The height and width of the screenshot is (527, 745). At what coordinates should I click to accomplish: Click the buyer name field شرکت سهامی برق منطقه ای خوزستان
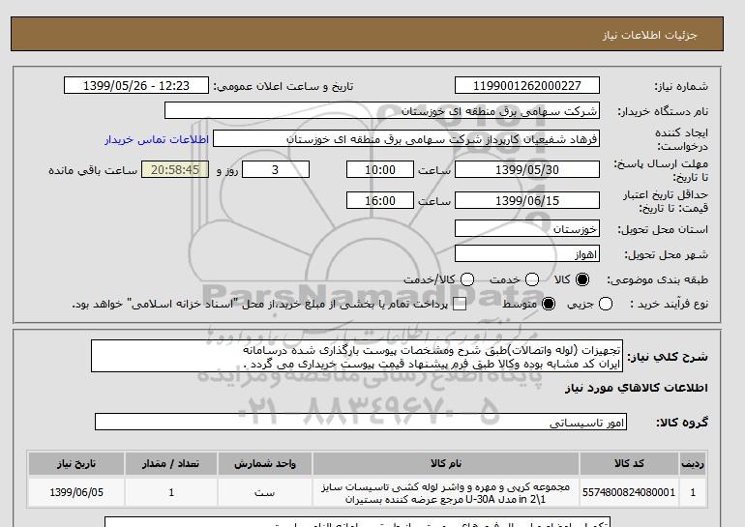(382, 111)
